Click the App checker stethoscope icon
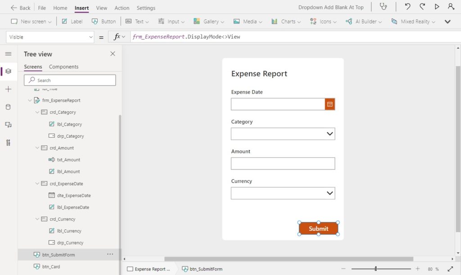 (x=383, y=6)
